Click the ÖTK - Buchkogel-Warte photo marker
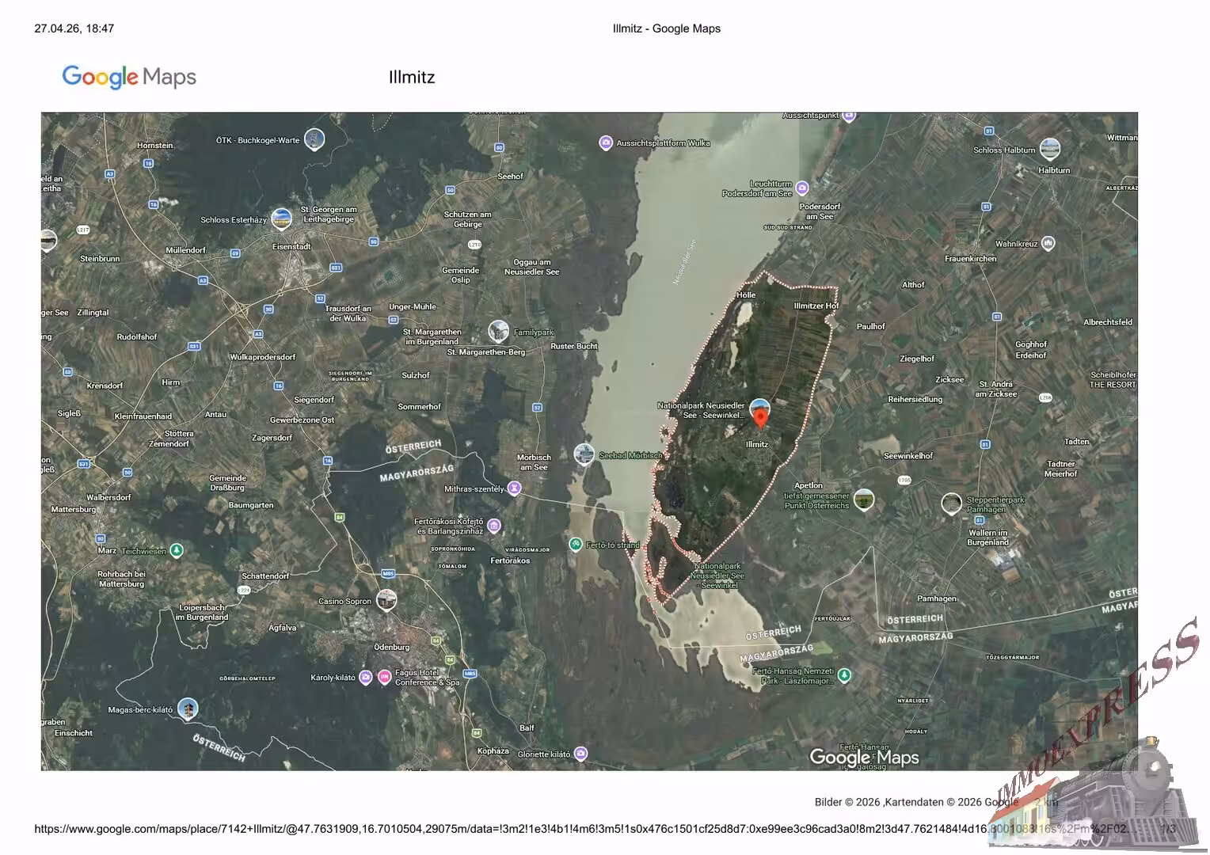Image resolution: width=1210 pixels, height=855 pixels. click(x=314, y=139)
